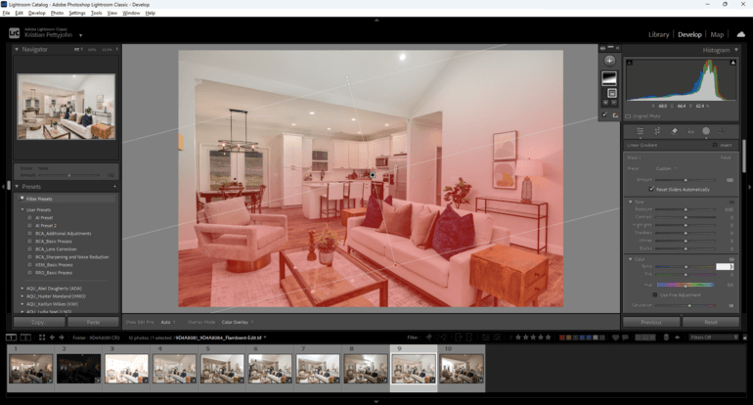The height and width of the screenshot is (405, 753).
Task: Switch to main window display 1
Action: (11, 337)
